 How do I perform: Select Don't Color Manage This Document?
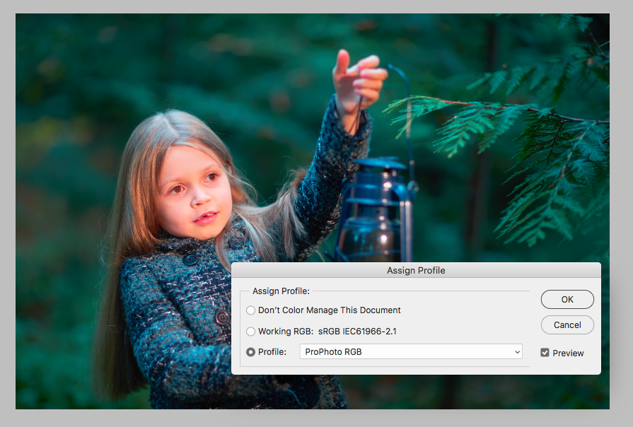pos(250,310)
